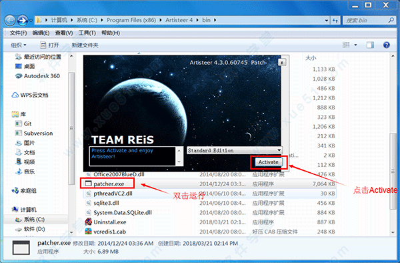Select the vcredis1.cab file

110,232
